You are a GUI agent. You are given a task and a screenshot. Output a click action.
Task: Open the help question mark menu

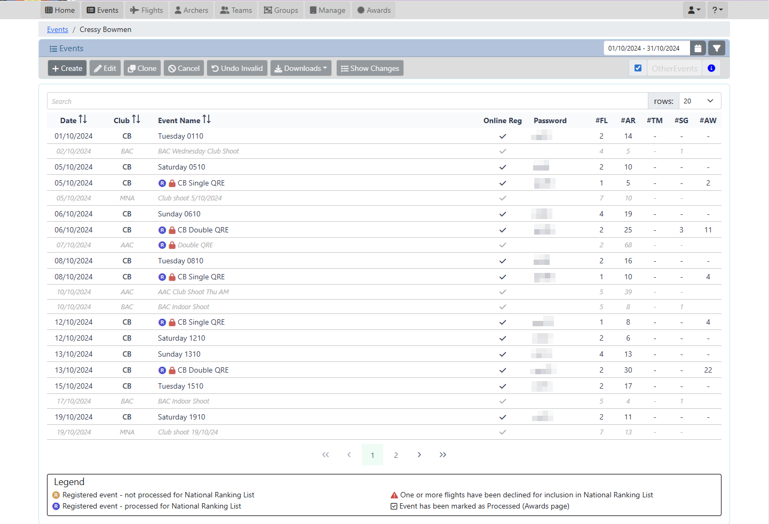click(x=717, y=10)
